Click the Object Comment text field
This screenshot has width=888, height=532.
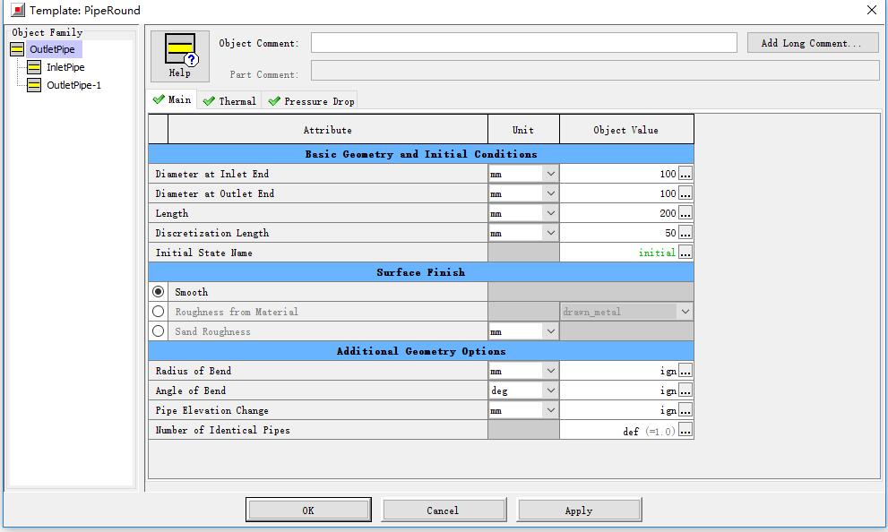(523, 43)
